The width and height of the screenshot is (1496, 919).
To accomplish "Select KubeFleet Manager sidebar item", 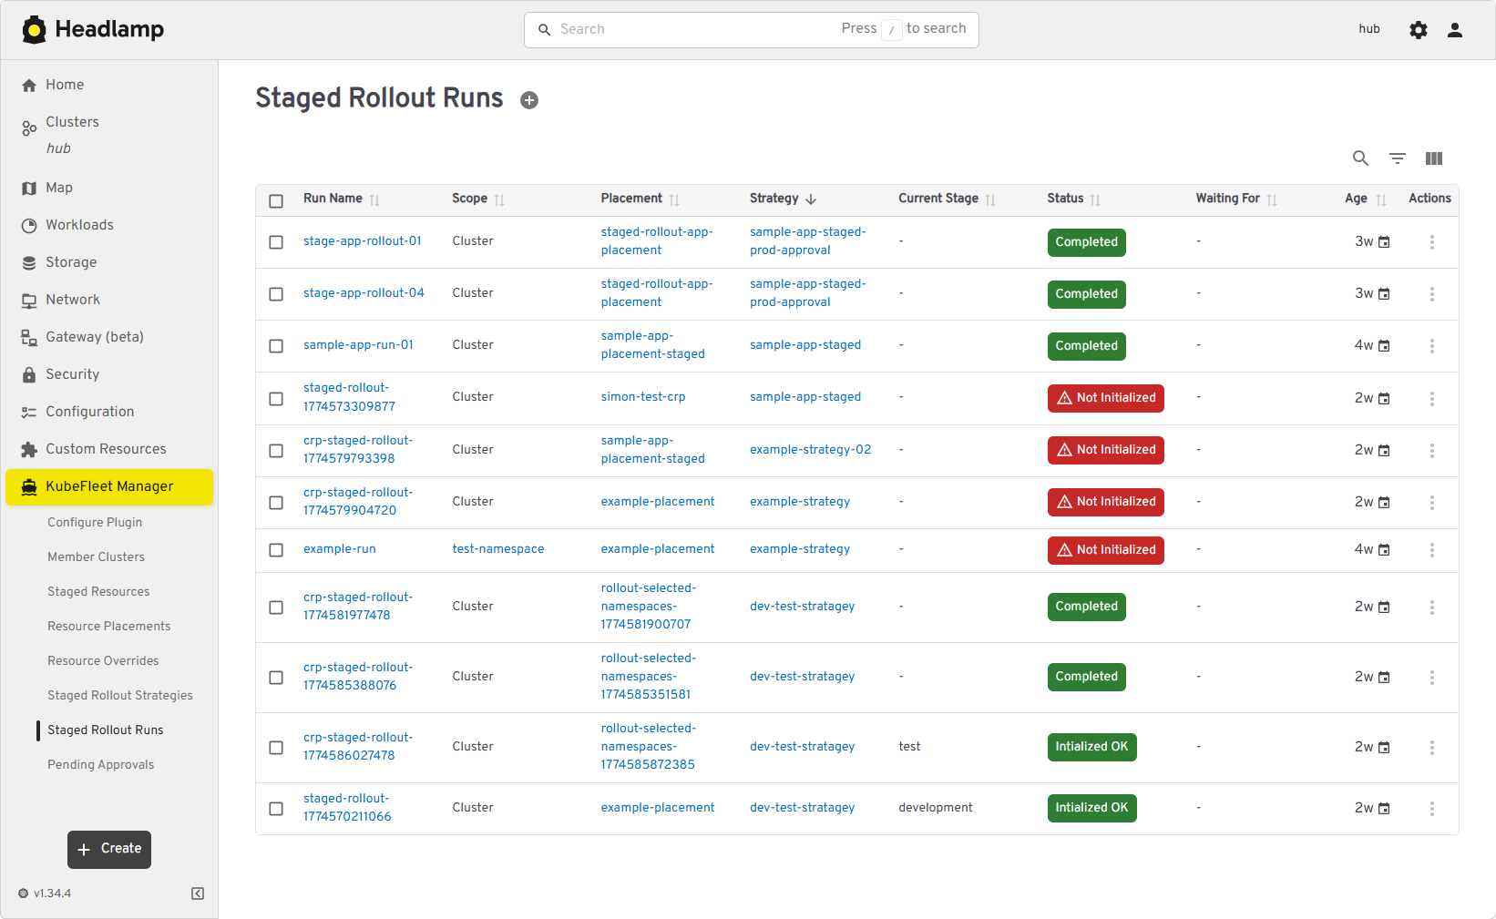I will [109, 486].
